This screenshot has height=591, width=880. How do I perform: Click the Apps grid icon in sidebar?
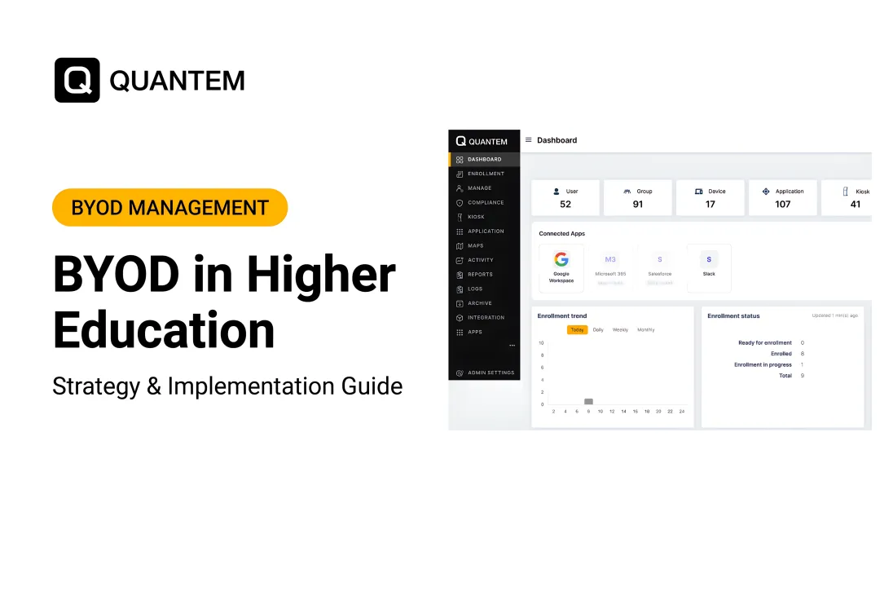click(x=460, y=333)
